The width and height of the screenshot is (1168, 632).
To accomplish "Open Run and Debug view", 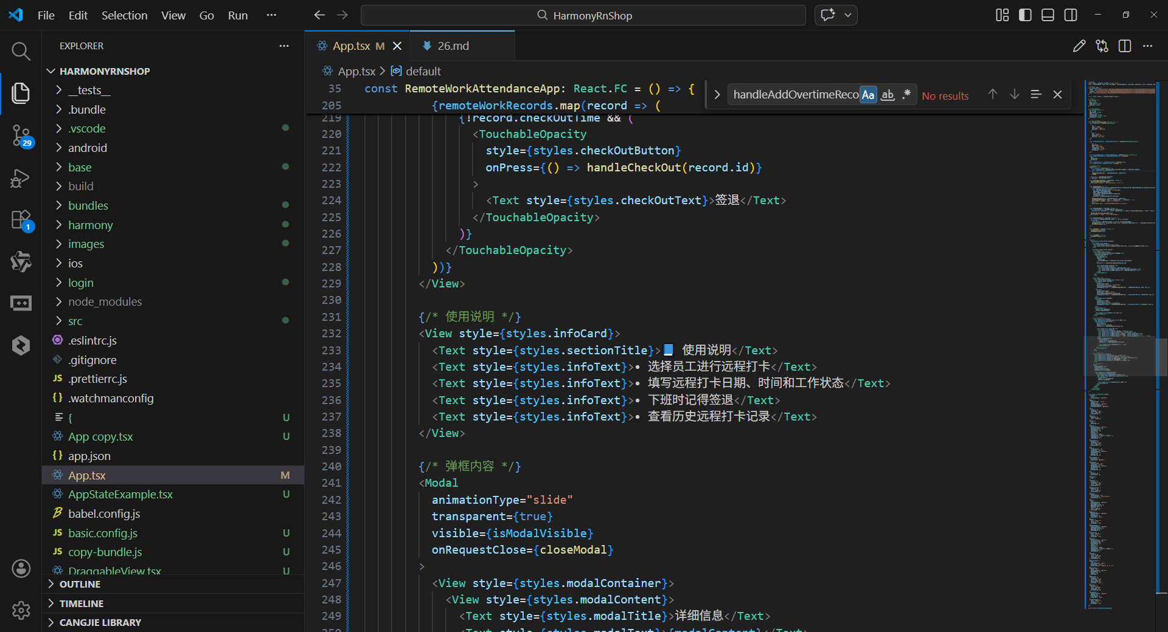I will click(21, 178).
